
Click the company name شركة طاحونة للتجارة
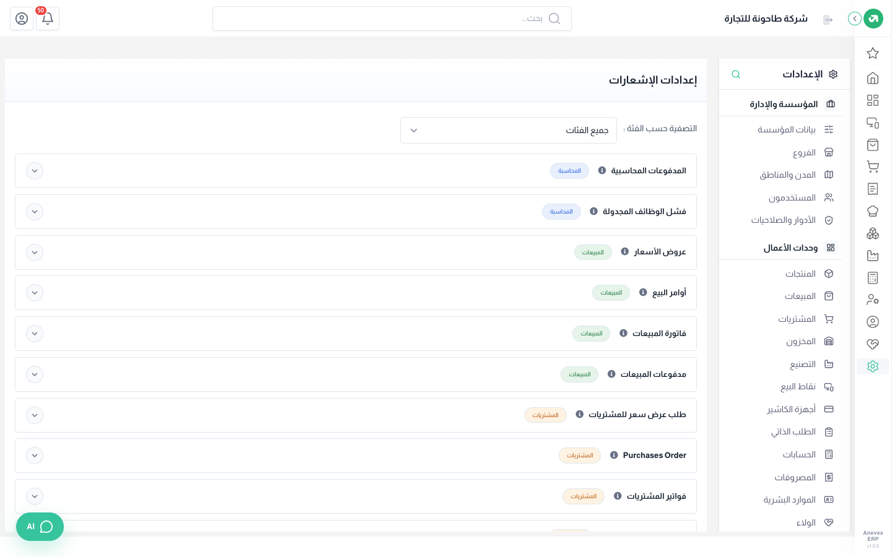click(x=766, y=19)
